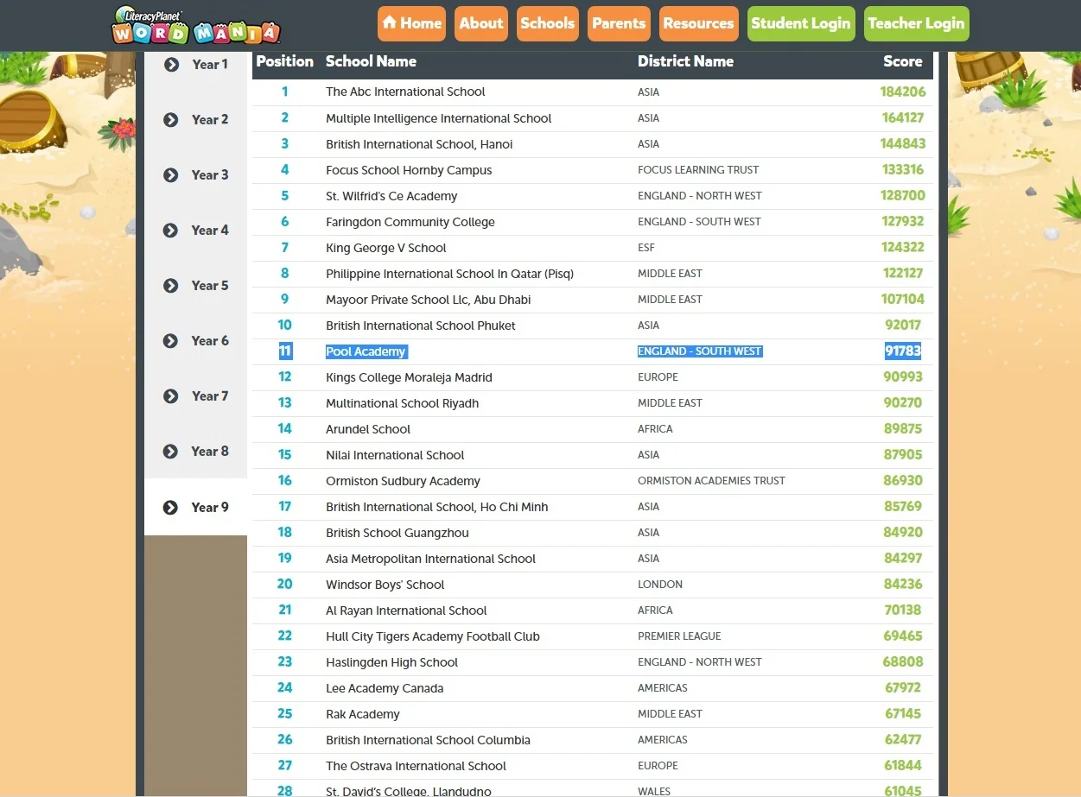Click the Score column header
1081x797 pixels.
click(902, 61)
